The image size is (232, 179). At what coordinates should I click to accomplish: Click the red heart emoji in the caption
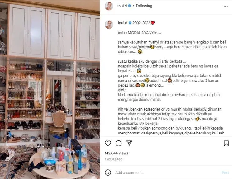153,23
